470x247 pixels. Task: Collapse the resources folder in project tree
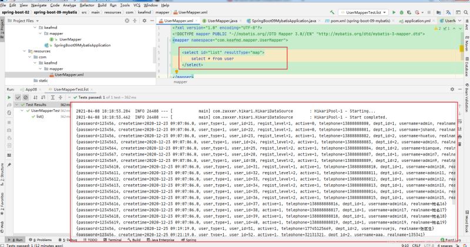[25, 51]
